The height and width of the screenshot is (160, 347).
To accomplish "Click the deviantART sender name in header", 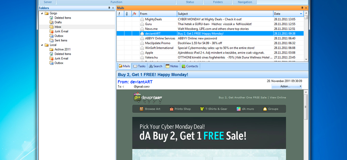I will 141,82.
